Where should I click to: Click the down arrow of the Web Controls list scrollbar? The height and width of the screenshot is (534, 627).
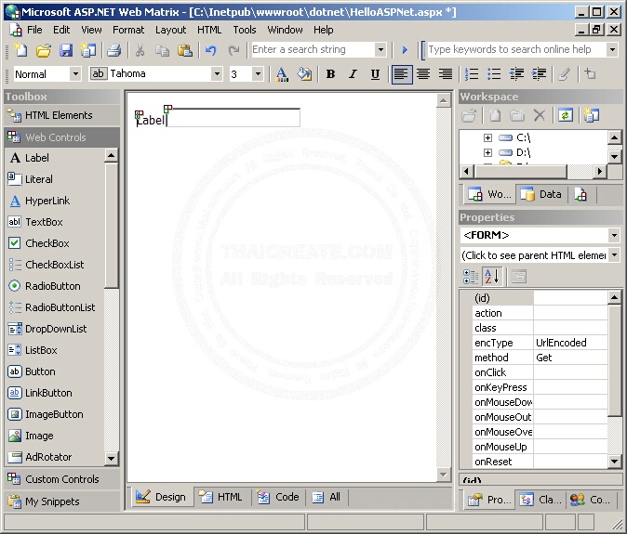coord(111,459)
